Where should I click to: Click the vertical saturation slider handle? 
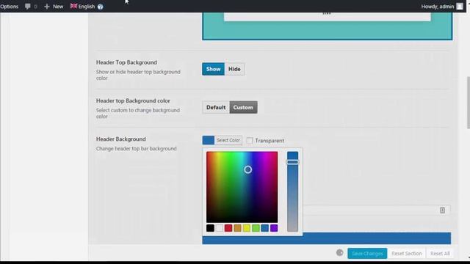[x=292, y=162]
